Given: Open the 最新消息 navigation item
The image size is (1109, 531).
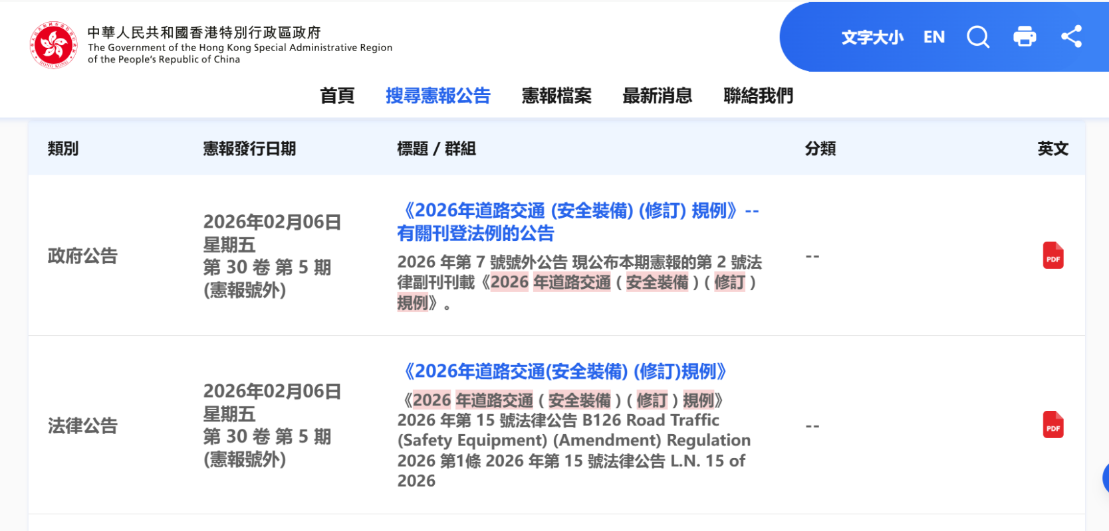Looking at the screenshot, I should 657,96.
